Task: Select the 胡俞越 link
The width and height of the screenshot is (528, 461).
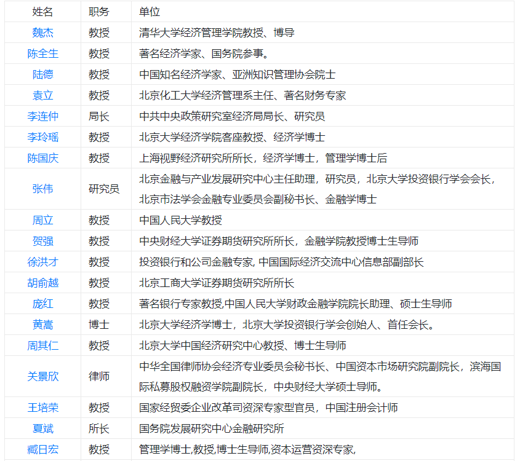Action: pyautogui.click(x=42, y=283)
